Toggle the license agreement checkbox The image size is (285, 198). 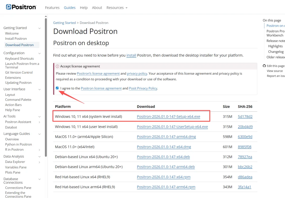[57, 88]
